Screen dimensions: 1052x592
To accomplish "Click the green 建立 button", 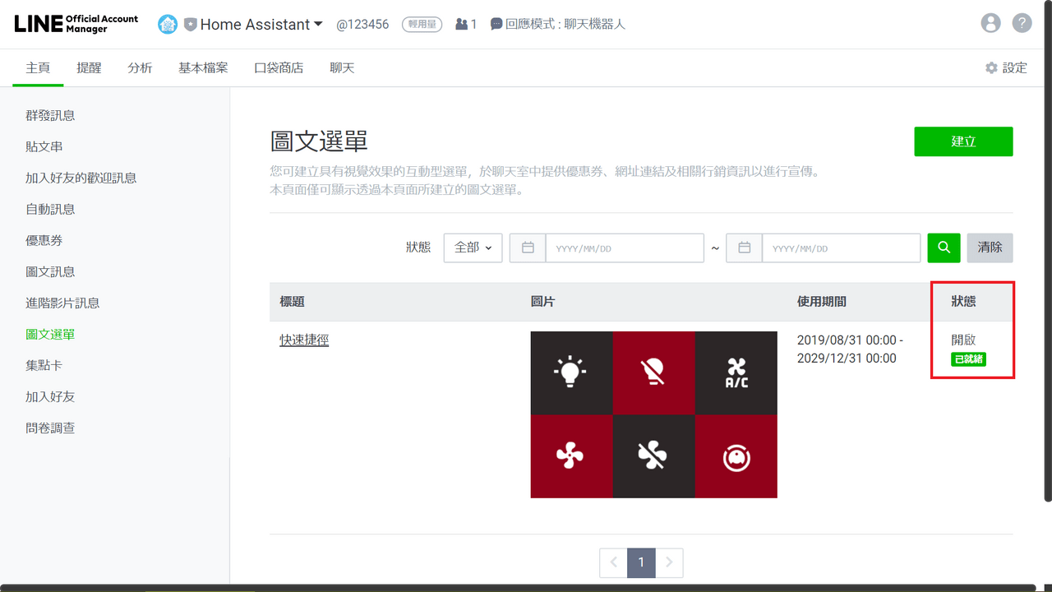I will [963, 141].
